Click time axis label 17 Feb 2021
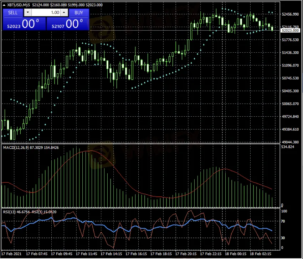303x259 pixels. click(11, 254)
